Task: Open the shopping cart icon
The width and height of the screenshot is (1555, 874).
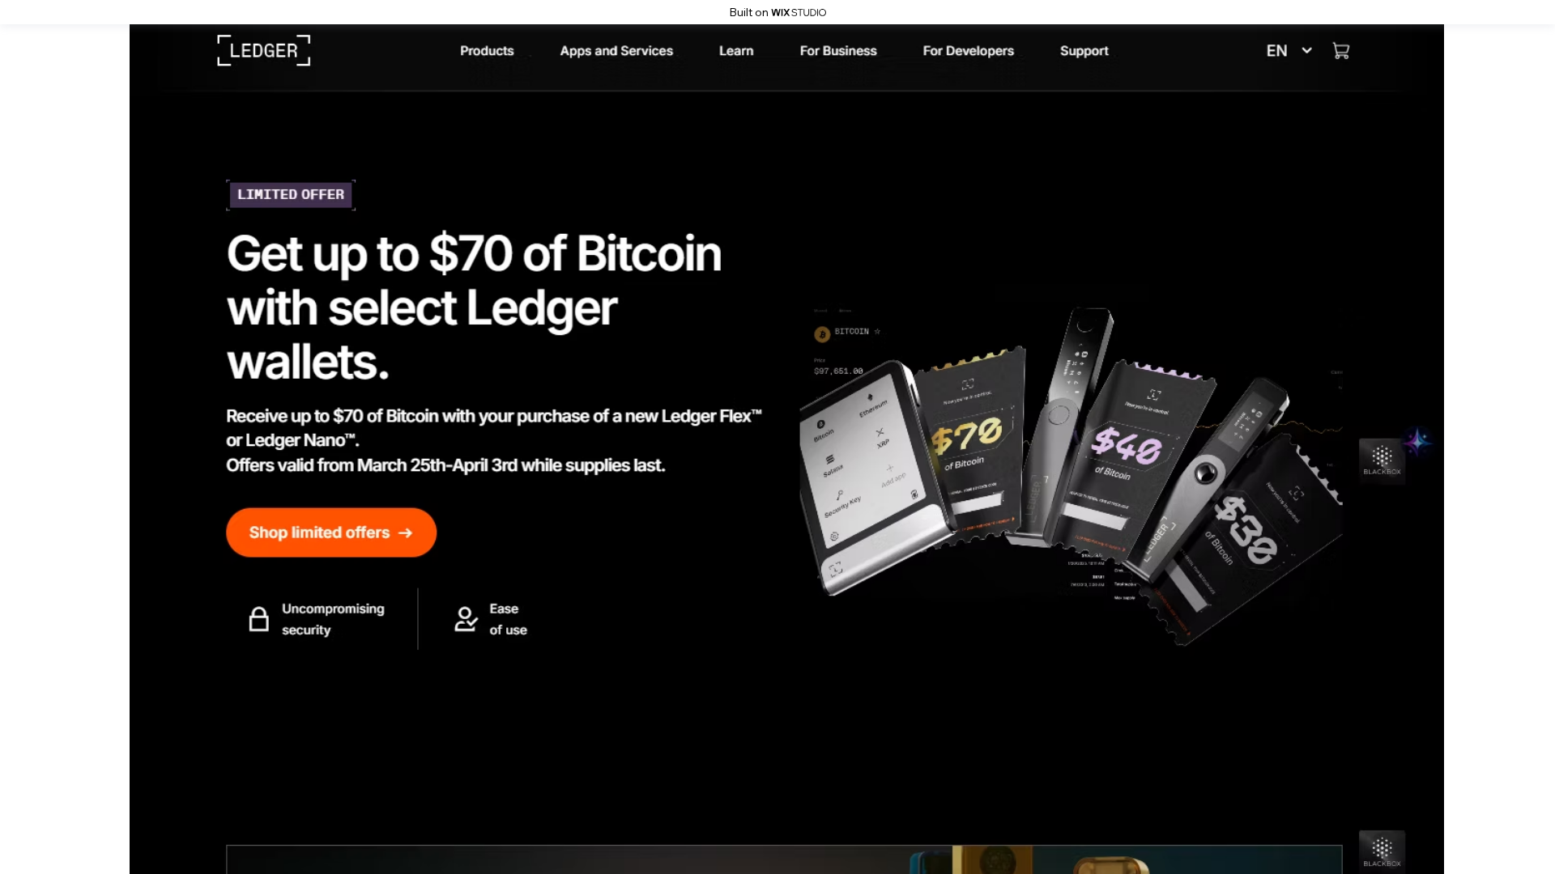Action: pyautogui.click(x=1340, y=51)
